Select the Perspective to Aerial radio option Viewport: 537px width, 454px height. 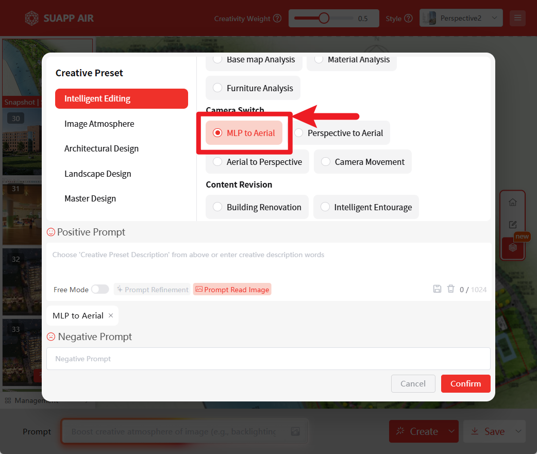tap(299, 133)
